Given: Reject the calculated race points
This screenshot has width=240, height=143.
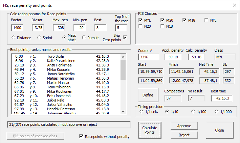Looking at the screenshot, I should pos(184,135).
